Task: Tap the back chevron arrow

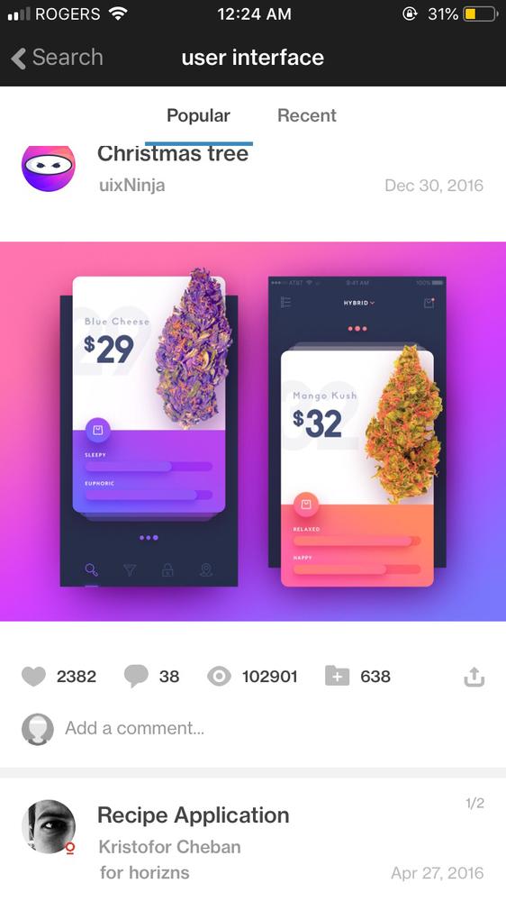Action: click(18, 58)
